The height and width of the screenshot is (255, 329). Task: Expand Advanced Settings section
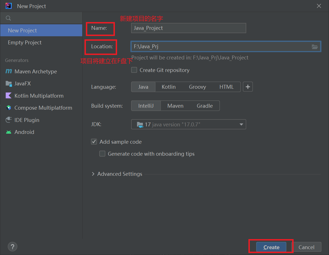point(93,174)
